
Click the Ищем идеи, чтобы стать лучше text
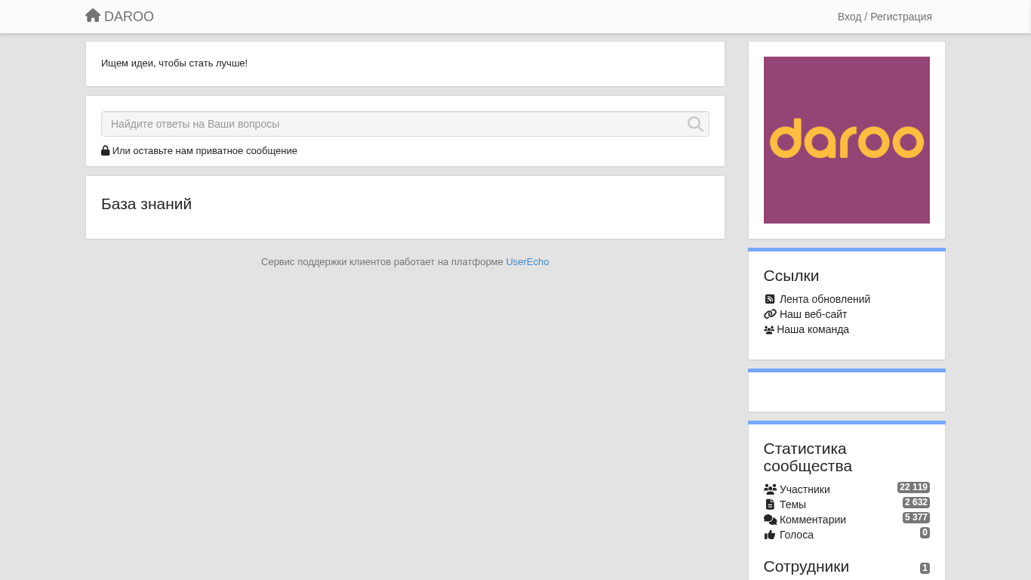[x=174, y=63]
